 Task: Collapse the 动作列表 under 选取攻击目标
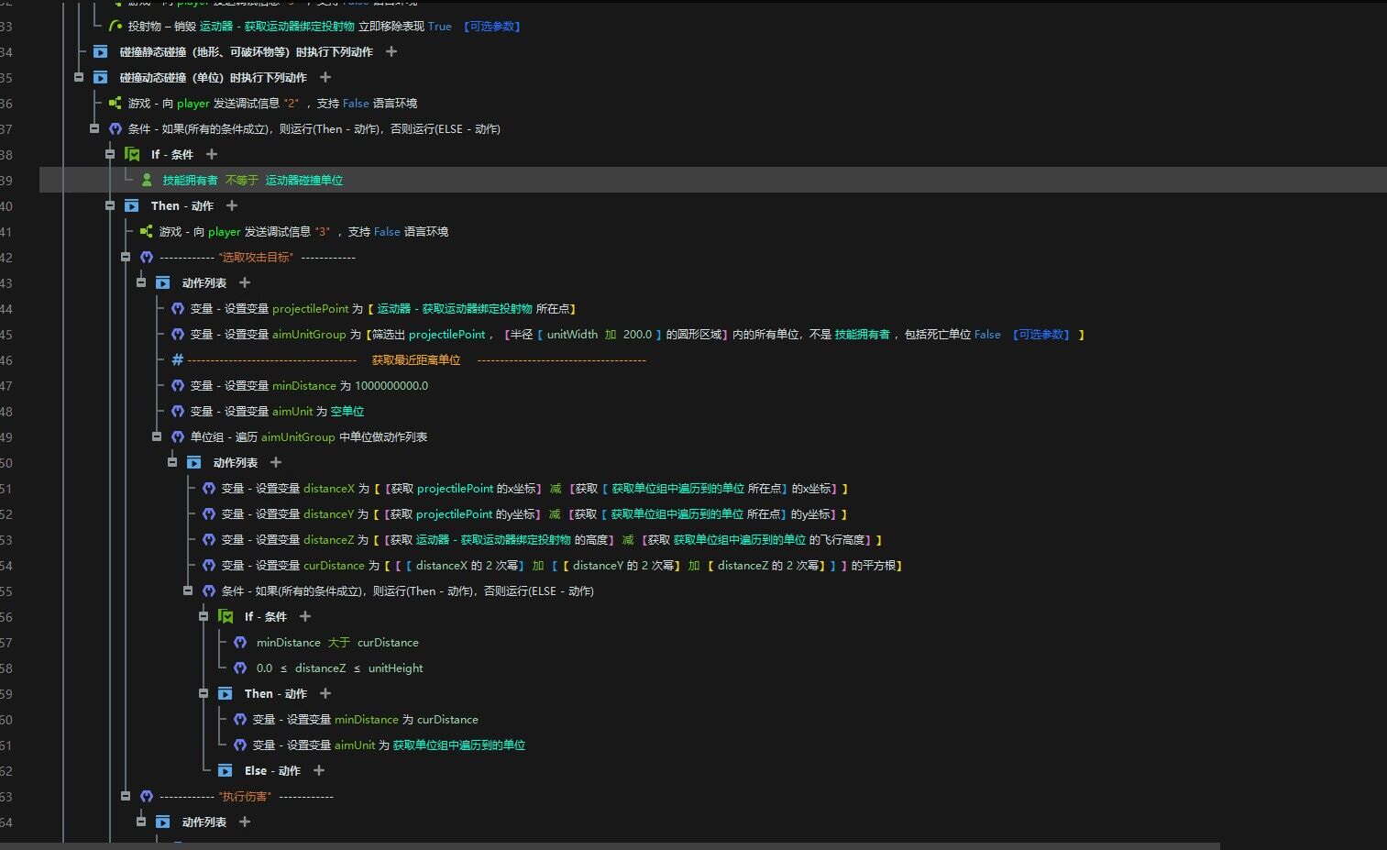click(141, 282)
